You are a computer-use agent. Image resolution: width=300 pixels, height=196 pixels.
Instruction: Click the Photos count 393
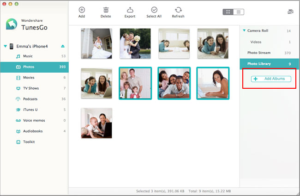coord(62,67)
